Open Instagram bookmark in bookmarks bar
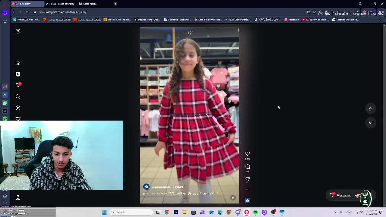 point(292,20)
